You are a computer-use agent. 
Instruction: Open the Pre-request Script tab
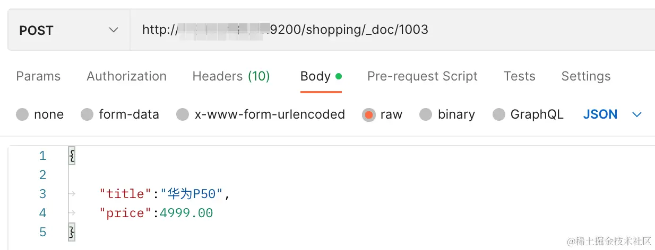[422, 76]
